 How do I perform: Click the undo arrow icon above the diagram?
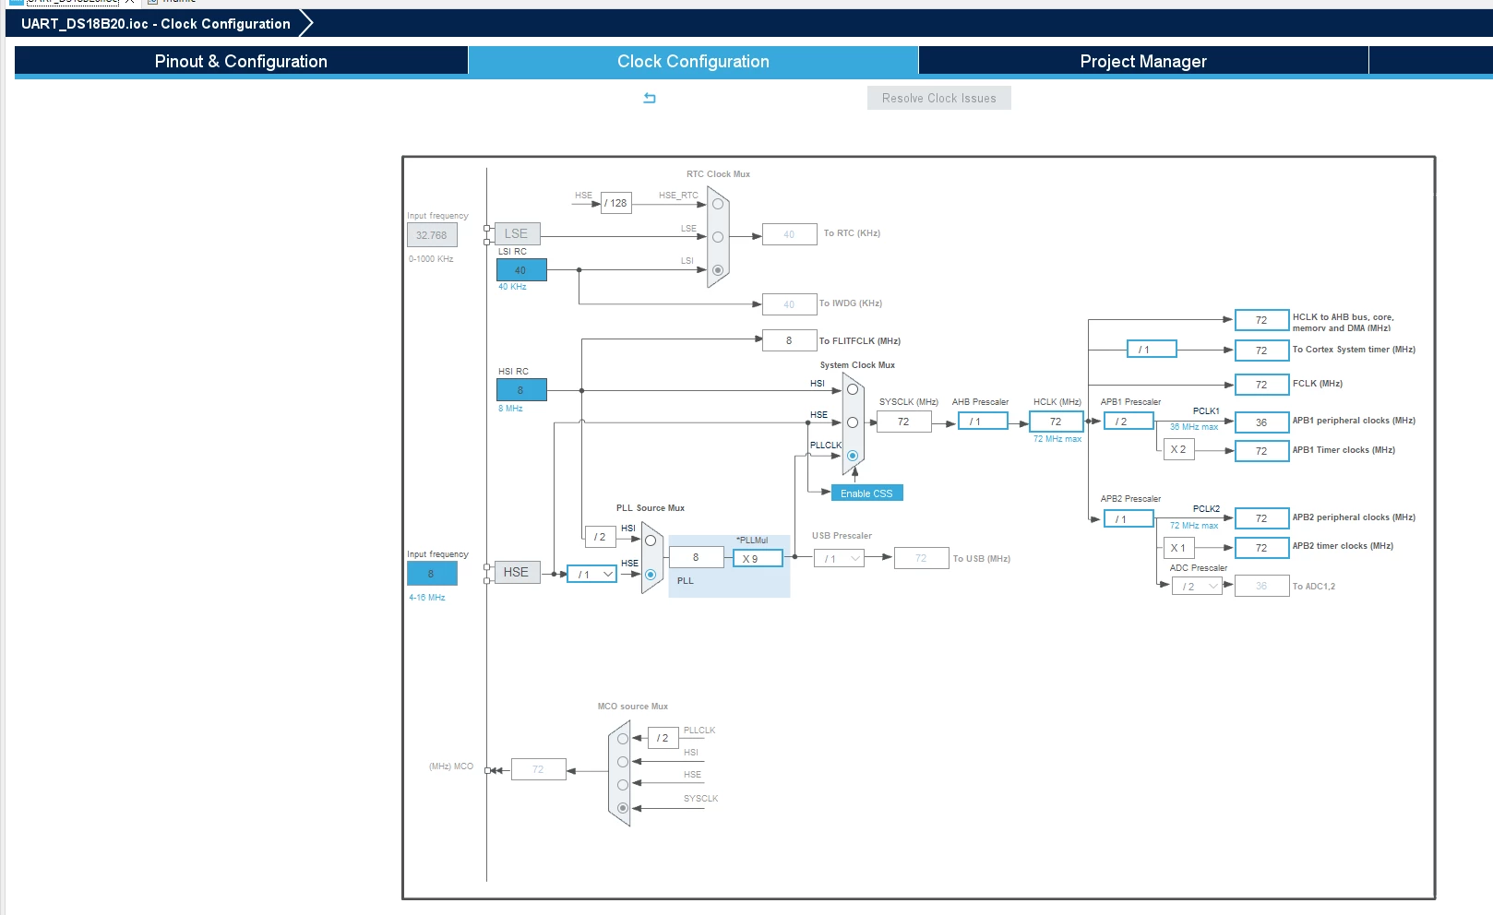650,98
